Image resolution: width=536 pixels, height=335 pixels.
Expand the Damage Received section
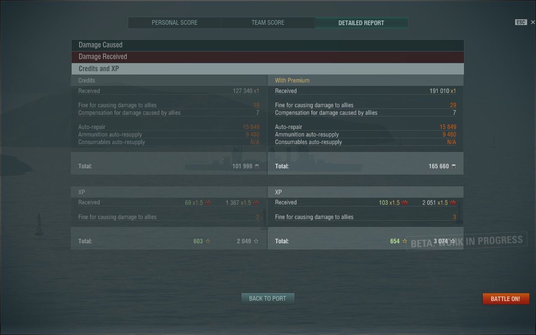point(268,57)
